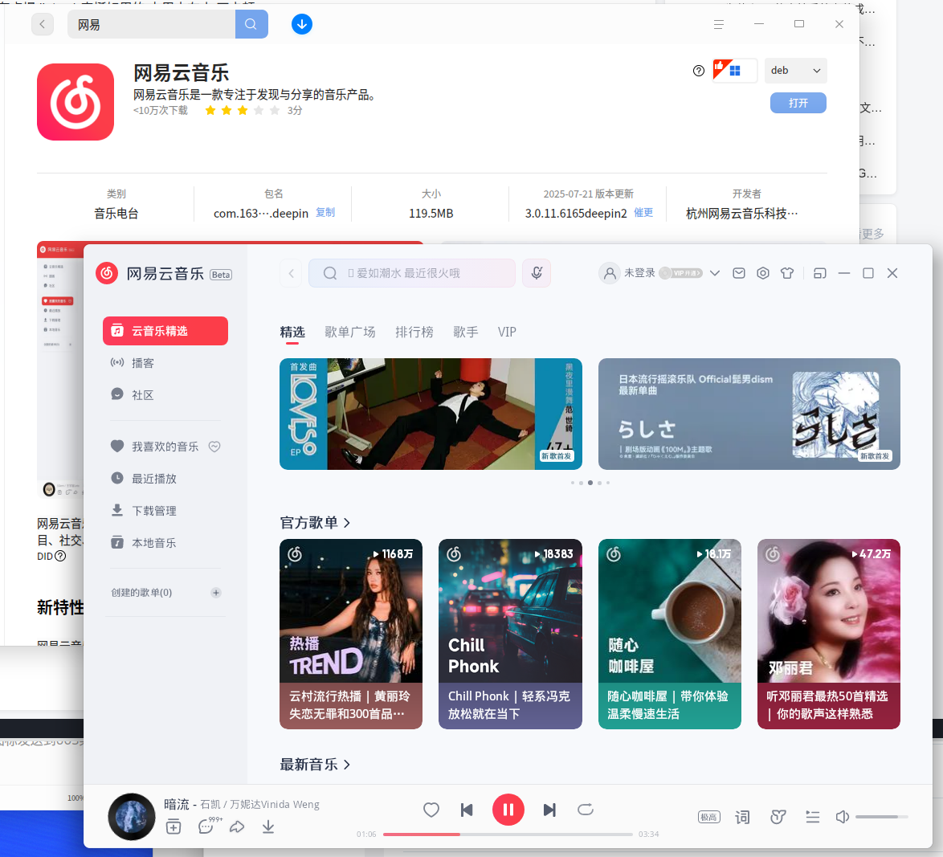Expand the account dropdown arrow near 未登录
The width and height of the screenshot is (943, 857).
coord(714,273)
